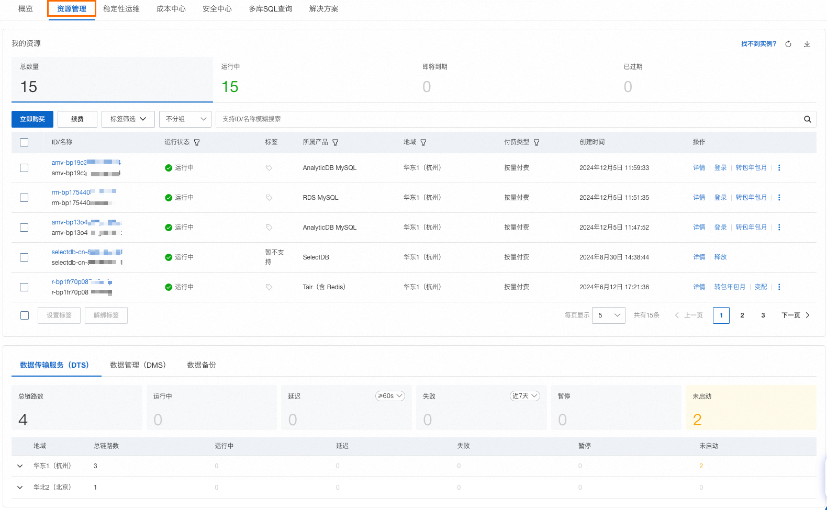Switch to the 成本中心 tab
Viewport: 827px width, 510px height.
[x=171, y=9]
